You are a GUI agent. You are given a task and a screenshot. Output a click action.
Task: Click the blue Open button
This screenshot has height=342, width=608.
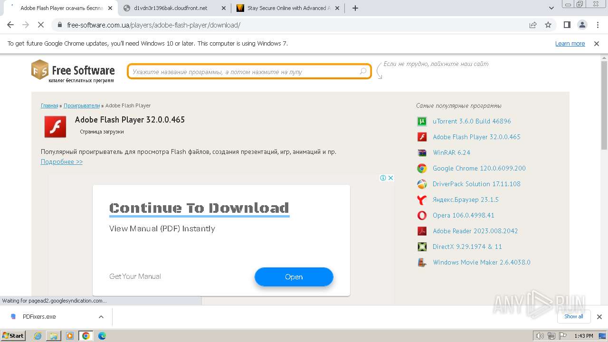coord(294,277)
